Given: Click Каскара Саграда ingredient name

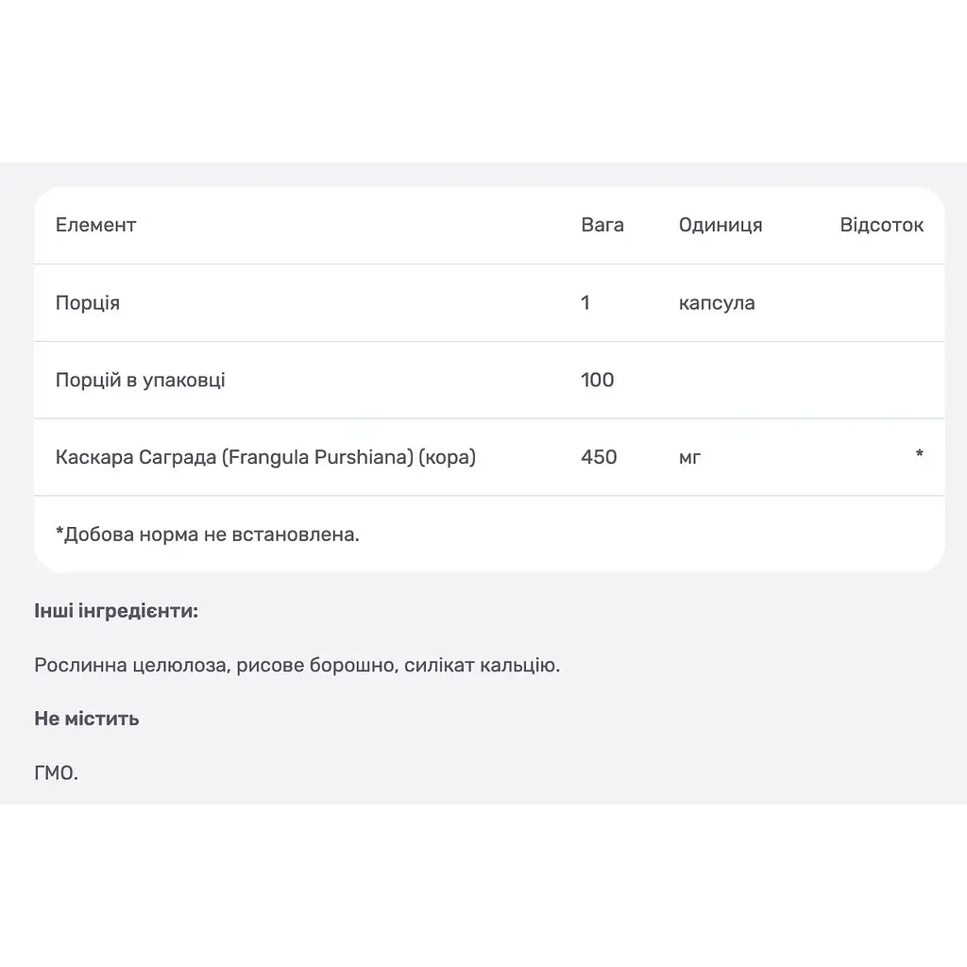Looking at the screenshot, I should pyautogui.click(x=136, y=457).
